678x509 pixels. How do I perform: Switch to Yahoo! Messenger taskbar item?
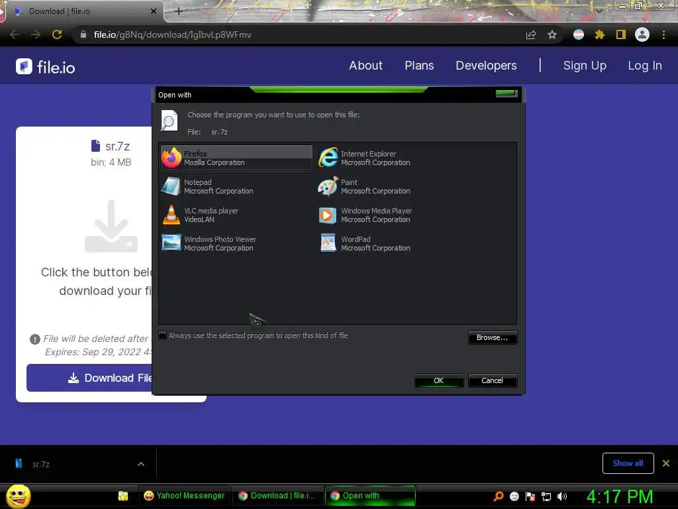184,496
